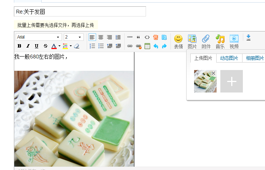
Task: Align text left
Action: click(x=92, y=37)
